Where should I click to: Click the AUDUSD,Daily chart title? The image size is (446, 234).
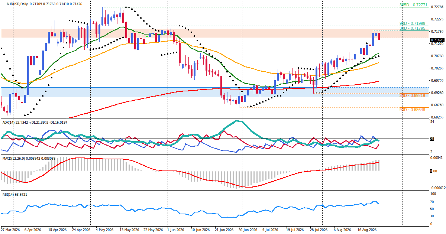17,4
